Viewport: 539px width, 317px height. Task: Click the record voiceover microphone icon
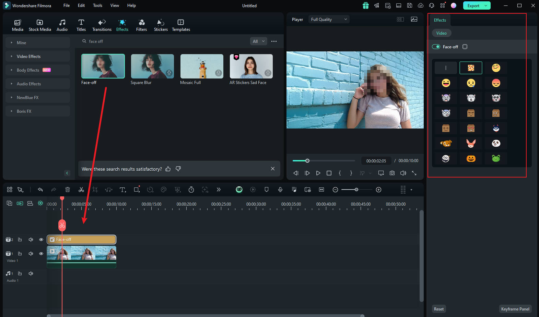(280, 190)
